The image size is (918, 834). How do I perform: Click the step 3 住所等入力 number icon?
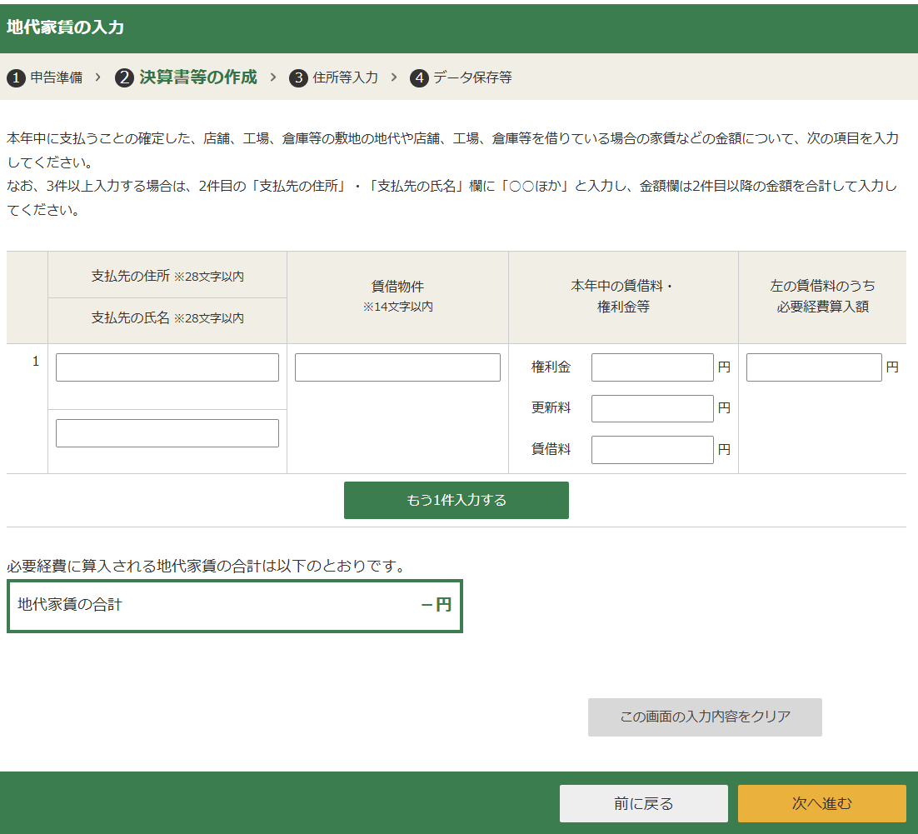point(298,78)
